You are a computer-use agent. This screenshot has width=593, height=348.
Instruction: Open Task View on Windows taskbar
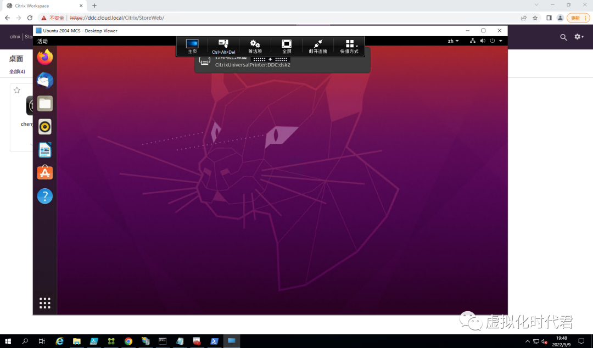click(42, 341)
